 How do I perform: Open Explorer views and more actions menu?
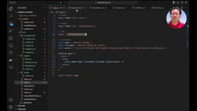click(44, 8)
